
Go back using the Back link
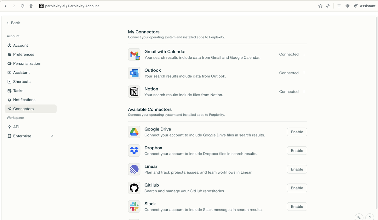(13, 23)
